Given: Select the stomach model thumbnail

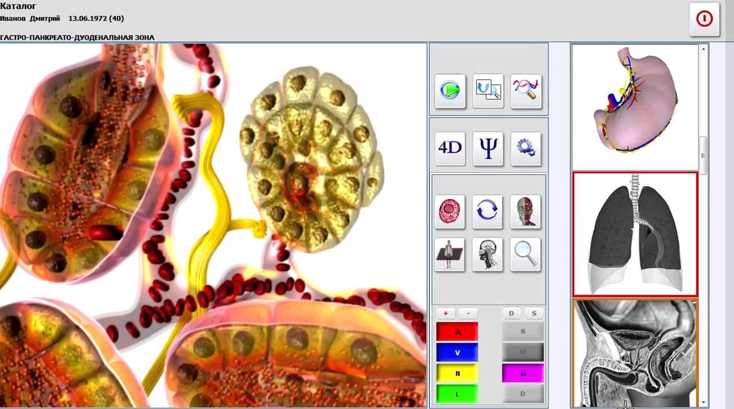Looking at the screenshot, I should 635,107.
